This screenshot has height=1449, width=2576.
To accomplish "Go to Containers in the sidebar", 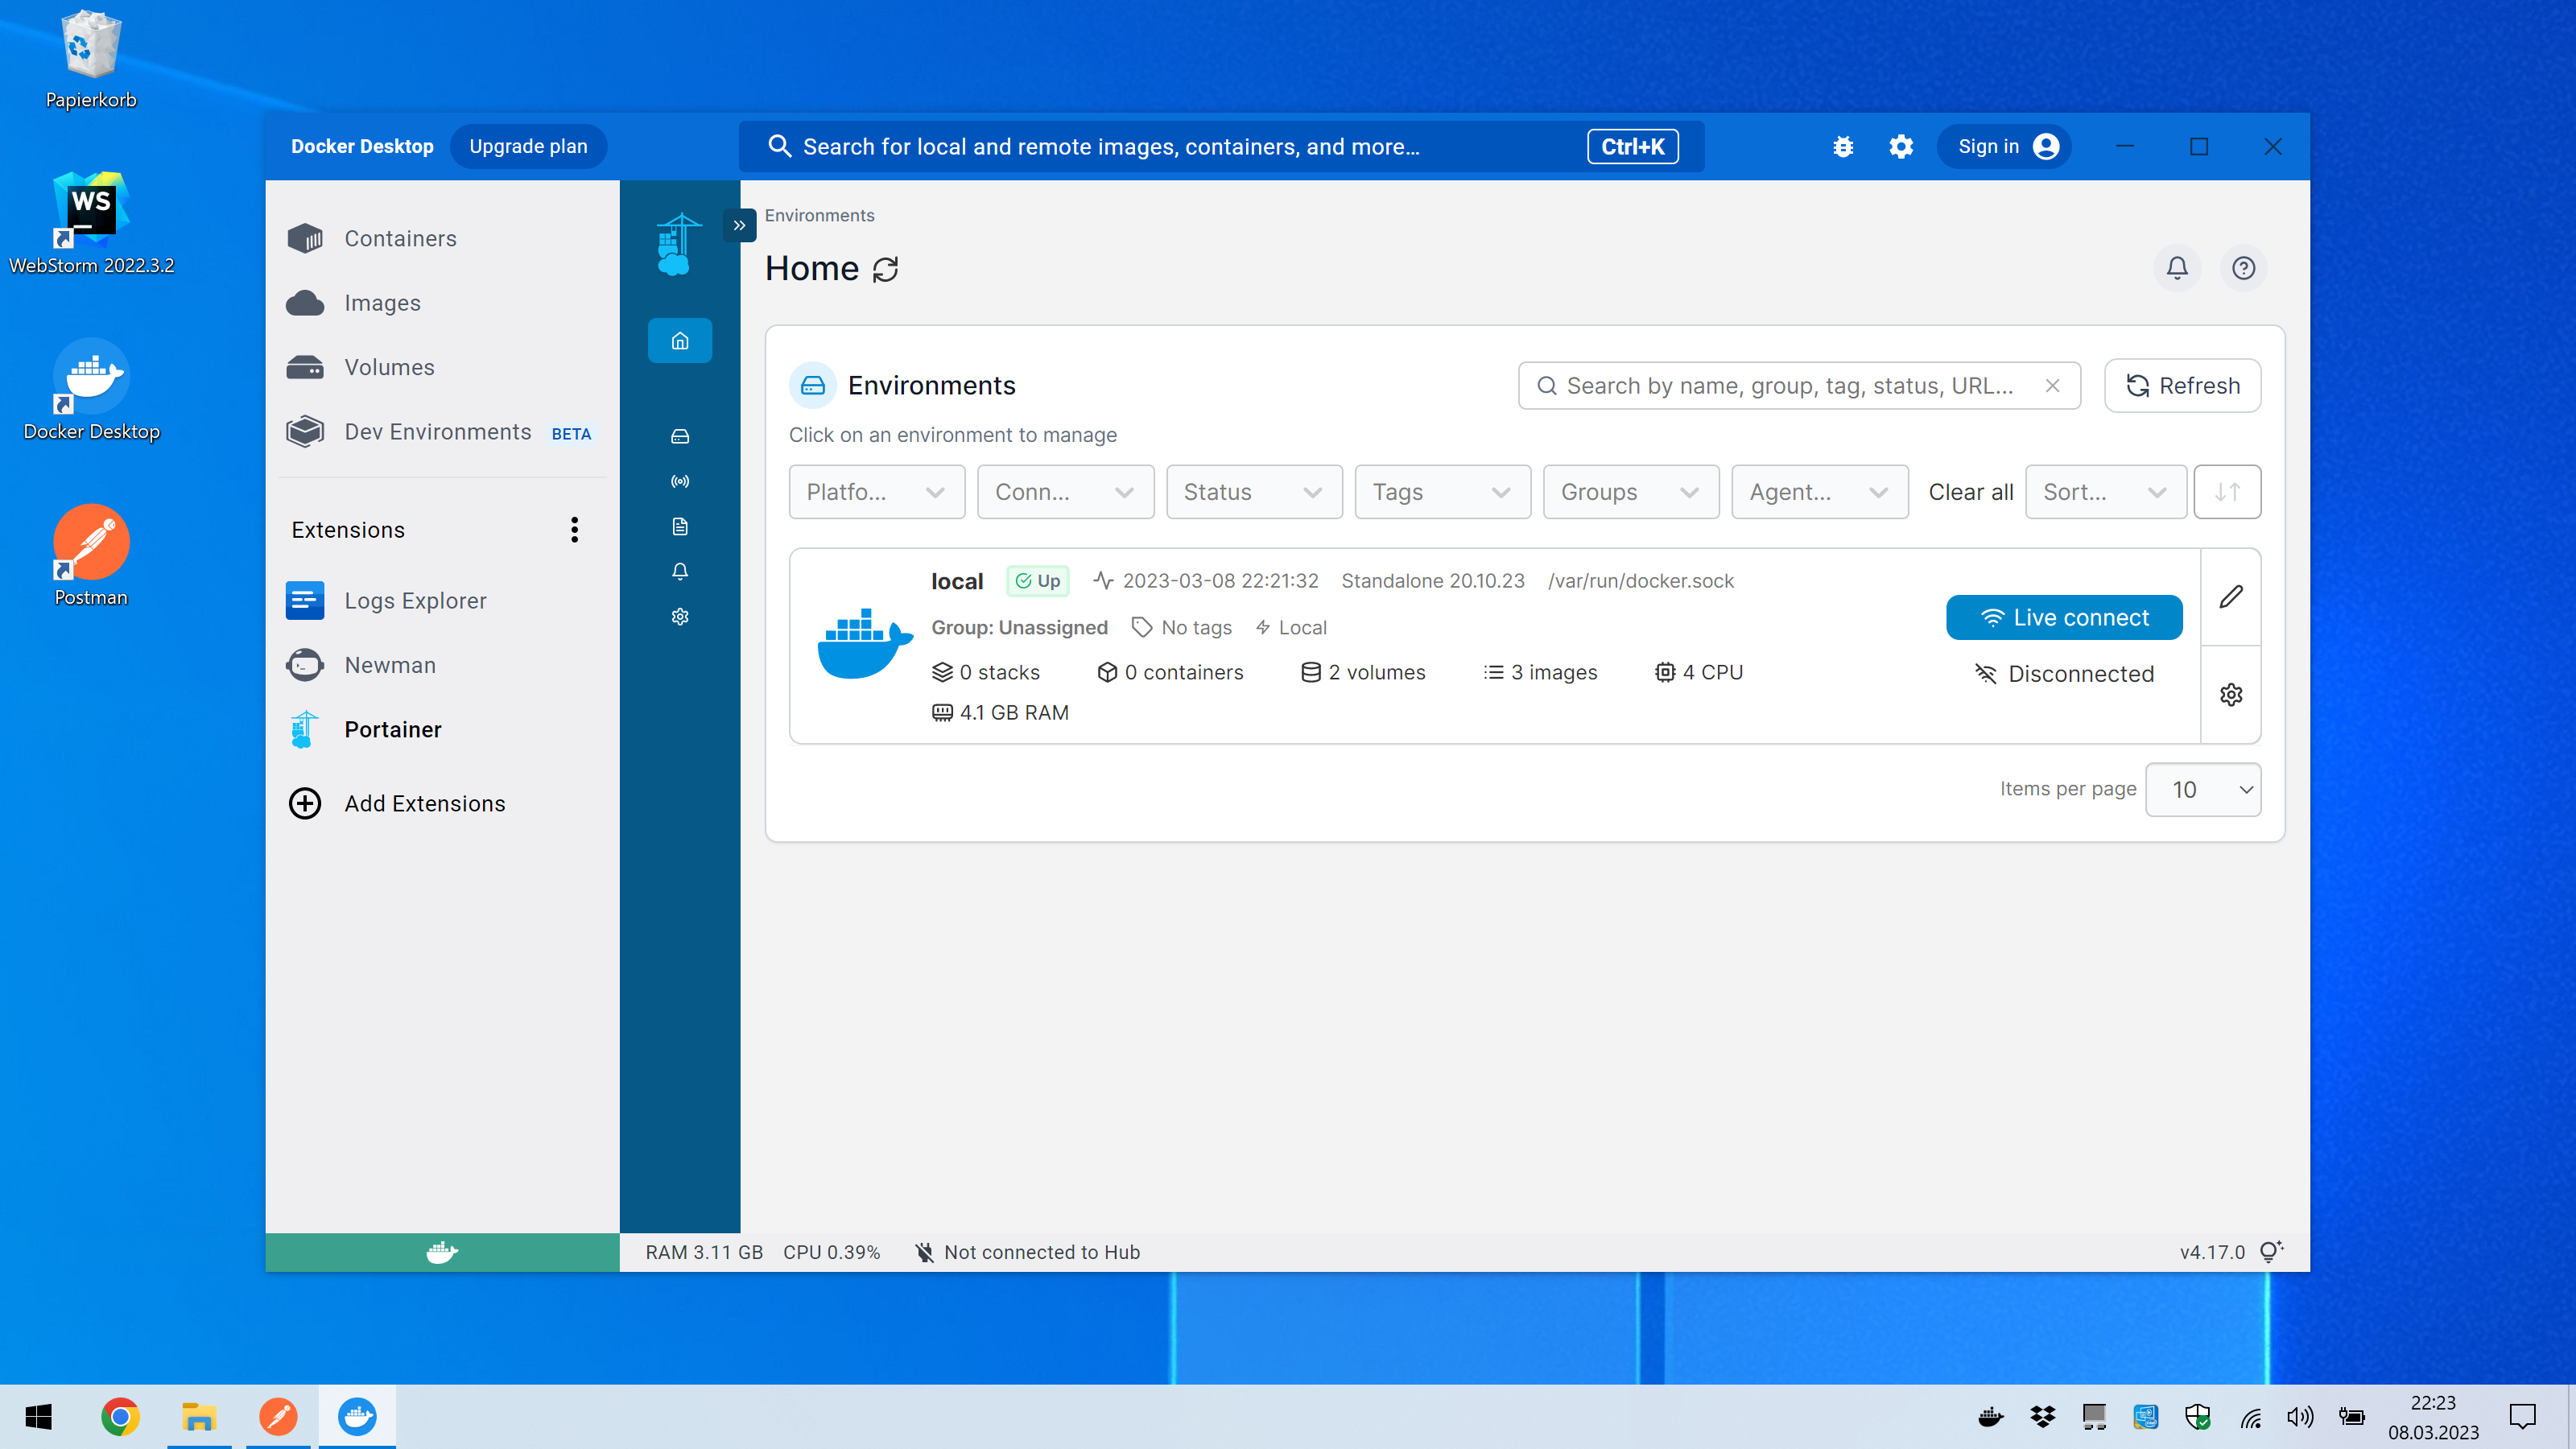I will pos(400,239).
